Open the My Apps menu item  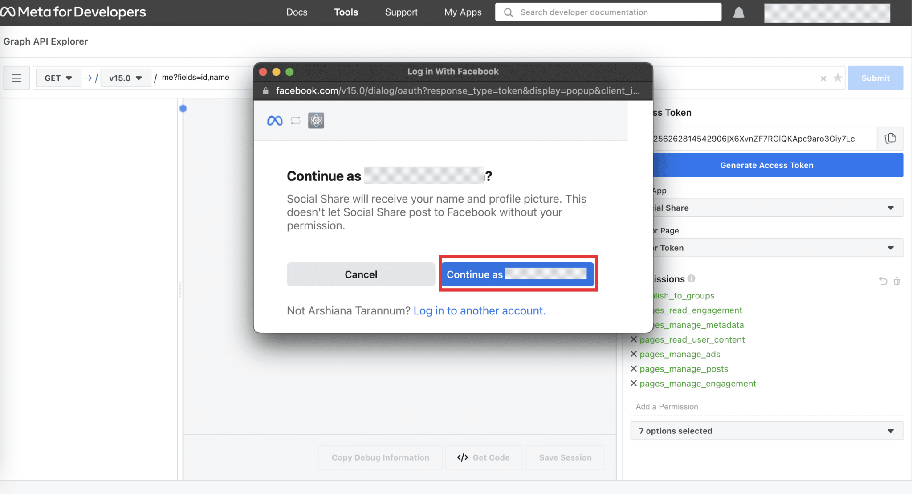(x=463, y=12)
